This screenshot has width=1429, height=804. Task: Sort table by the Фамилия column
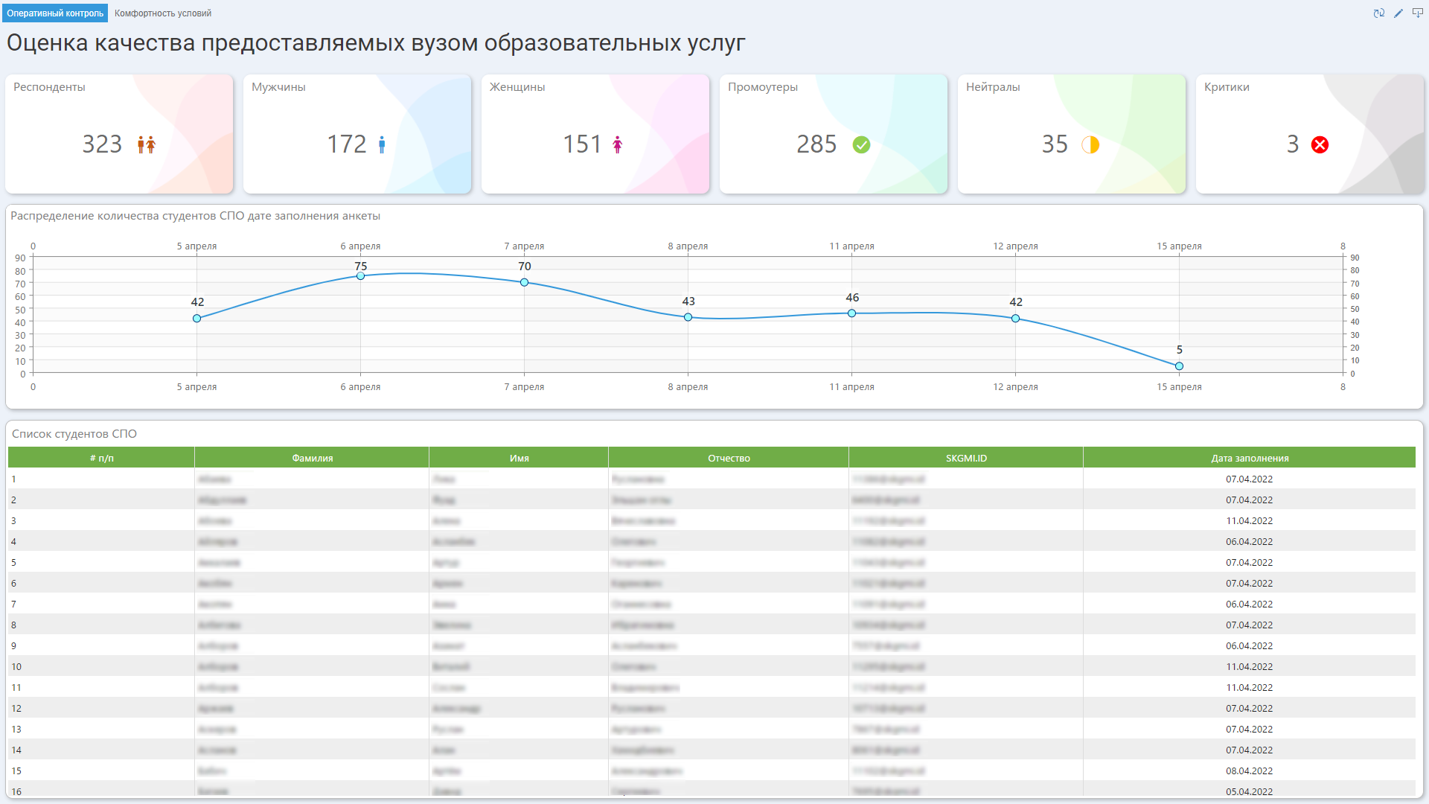click(310, 458)
